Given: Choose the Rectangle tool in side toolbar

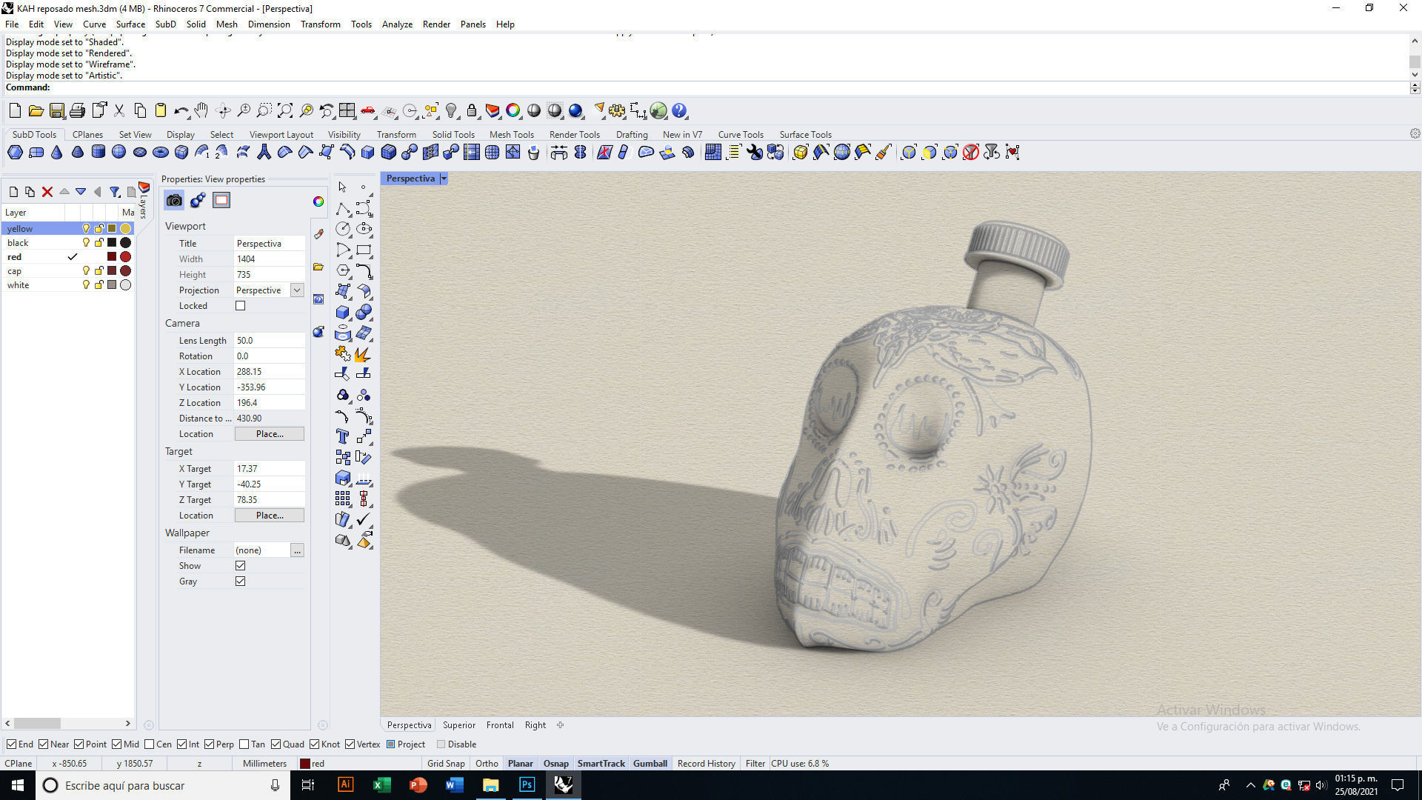Looking at the screenshot, I should (x=363, y=250).
